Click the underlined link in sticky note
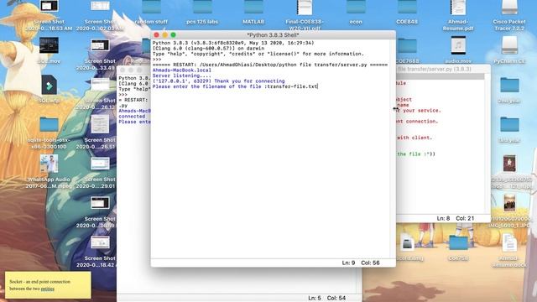Image resolution: width=537 pixels, height=302 pixels. pyautogui.click(x=48, y=289)
